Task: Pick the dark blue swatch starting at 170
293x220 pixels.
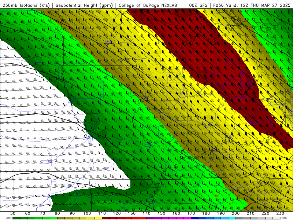Action: [195, 218]
